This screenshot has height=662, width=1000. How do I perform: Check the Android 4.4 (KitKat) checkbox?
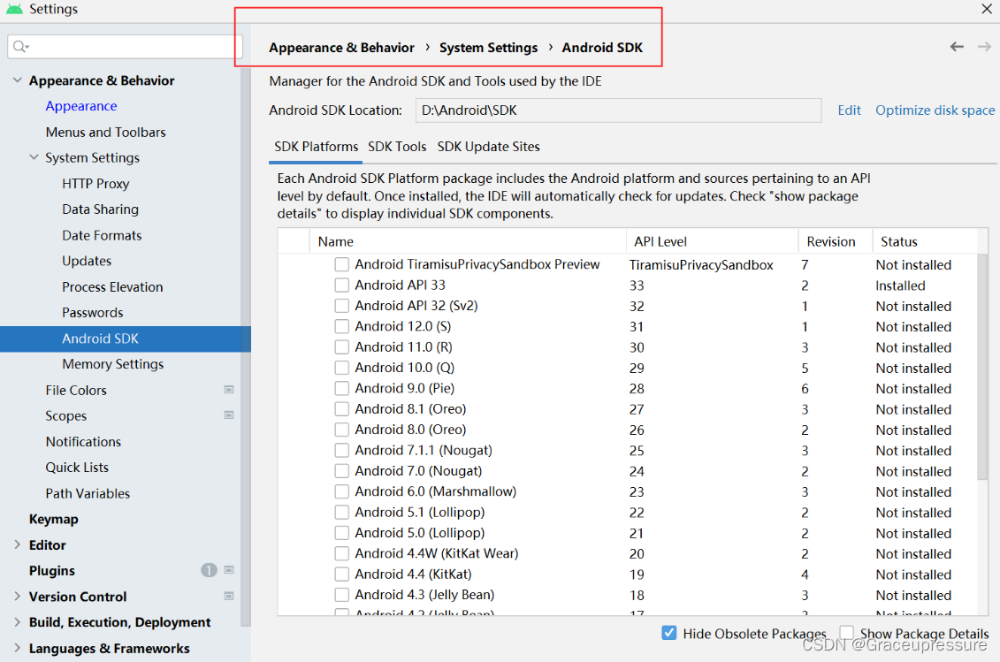(x=342, y=574)
